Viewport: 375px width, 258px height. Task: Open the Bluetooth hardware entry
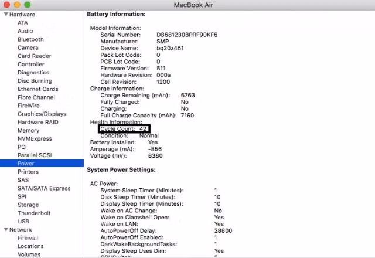[30, 39]
